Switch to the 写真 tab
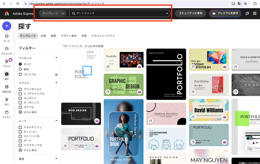Screen dimensions: 260x164 43,36
